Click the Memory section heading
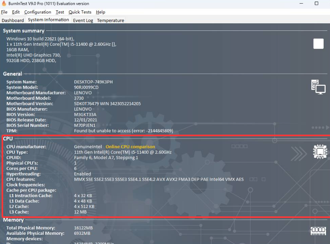The width and height of the screenshot is (330, 244). click(x=13, y=220)
